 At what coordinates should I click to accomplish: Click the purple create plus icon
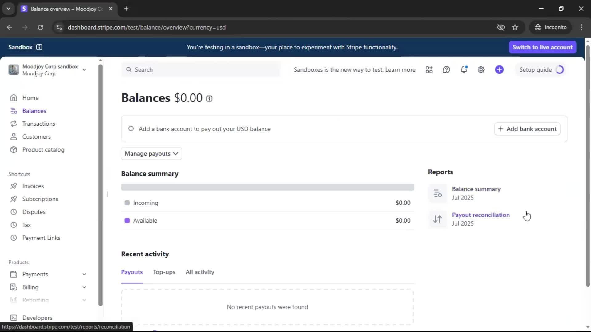(x=499, y=70)
